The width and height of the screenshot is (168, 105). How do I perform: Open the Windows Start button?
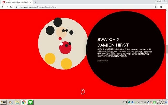click(3, 102)
